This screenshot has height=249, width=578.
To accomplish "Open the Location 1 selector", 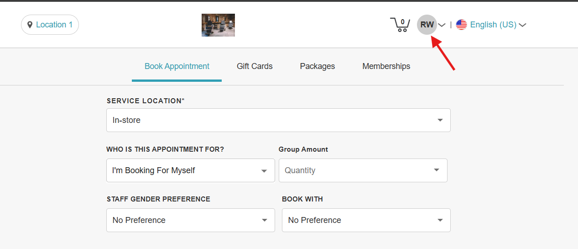I will pyautogui.click(x=50, y=25).
